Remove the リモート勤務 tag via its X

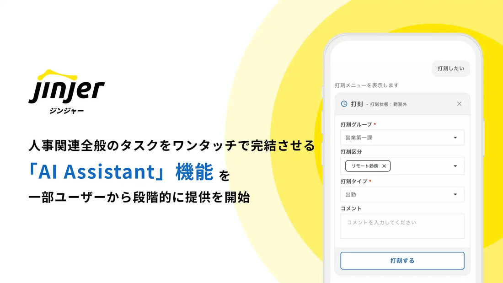(x=384, y=166)
